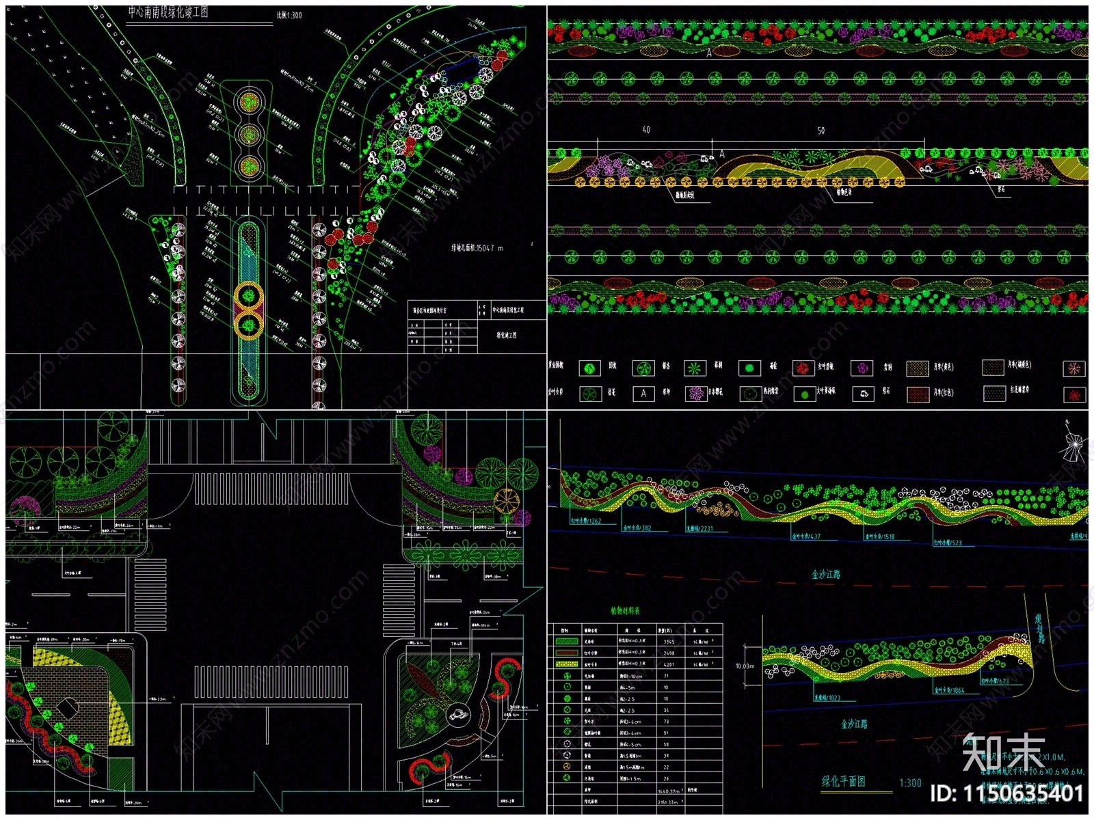Select the quantity 3345 in material table
This screenshot has width=1094, height=820.
[668, 642]
